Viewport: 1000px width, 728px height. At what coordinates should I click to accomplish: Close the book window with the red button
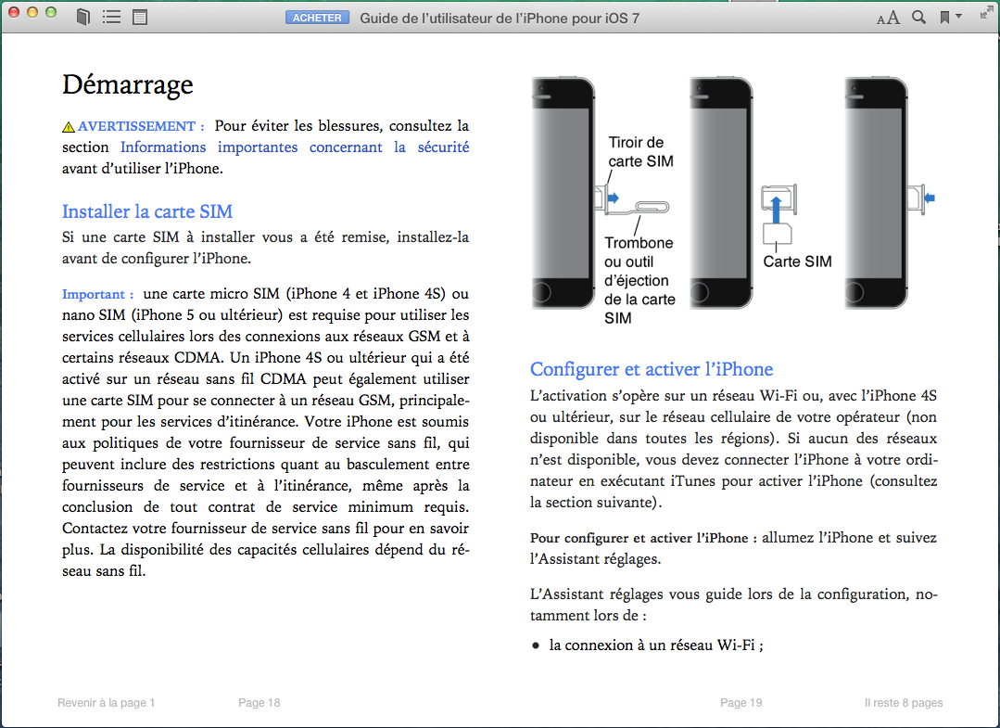click(x=13, y=12)
